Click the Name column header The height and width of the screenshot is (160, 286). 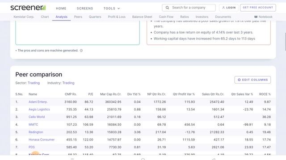pyautogui.click(x=33, y=94)
